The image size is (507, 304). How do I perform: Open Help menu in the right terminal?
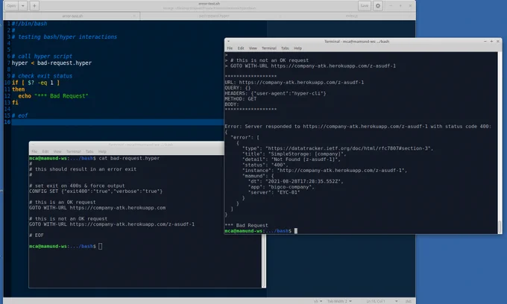[297, 48]
